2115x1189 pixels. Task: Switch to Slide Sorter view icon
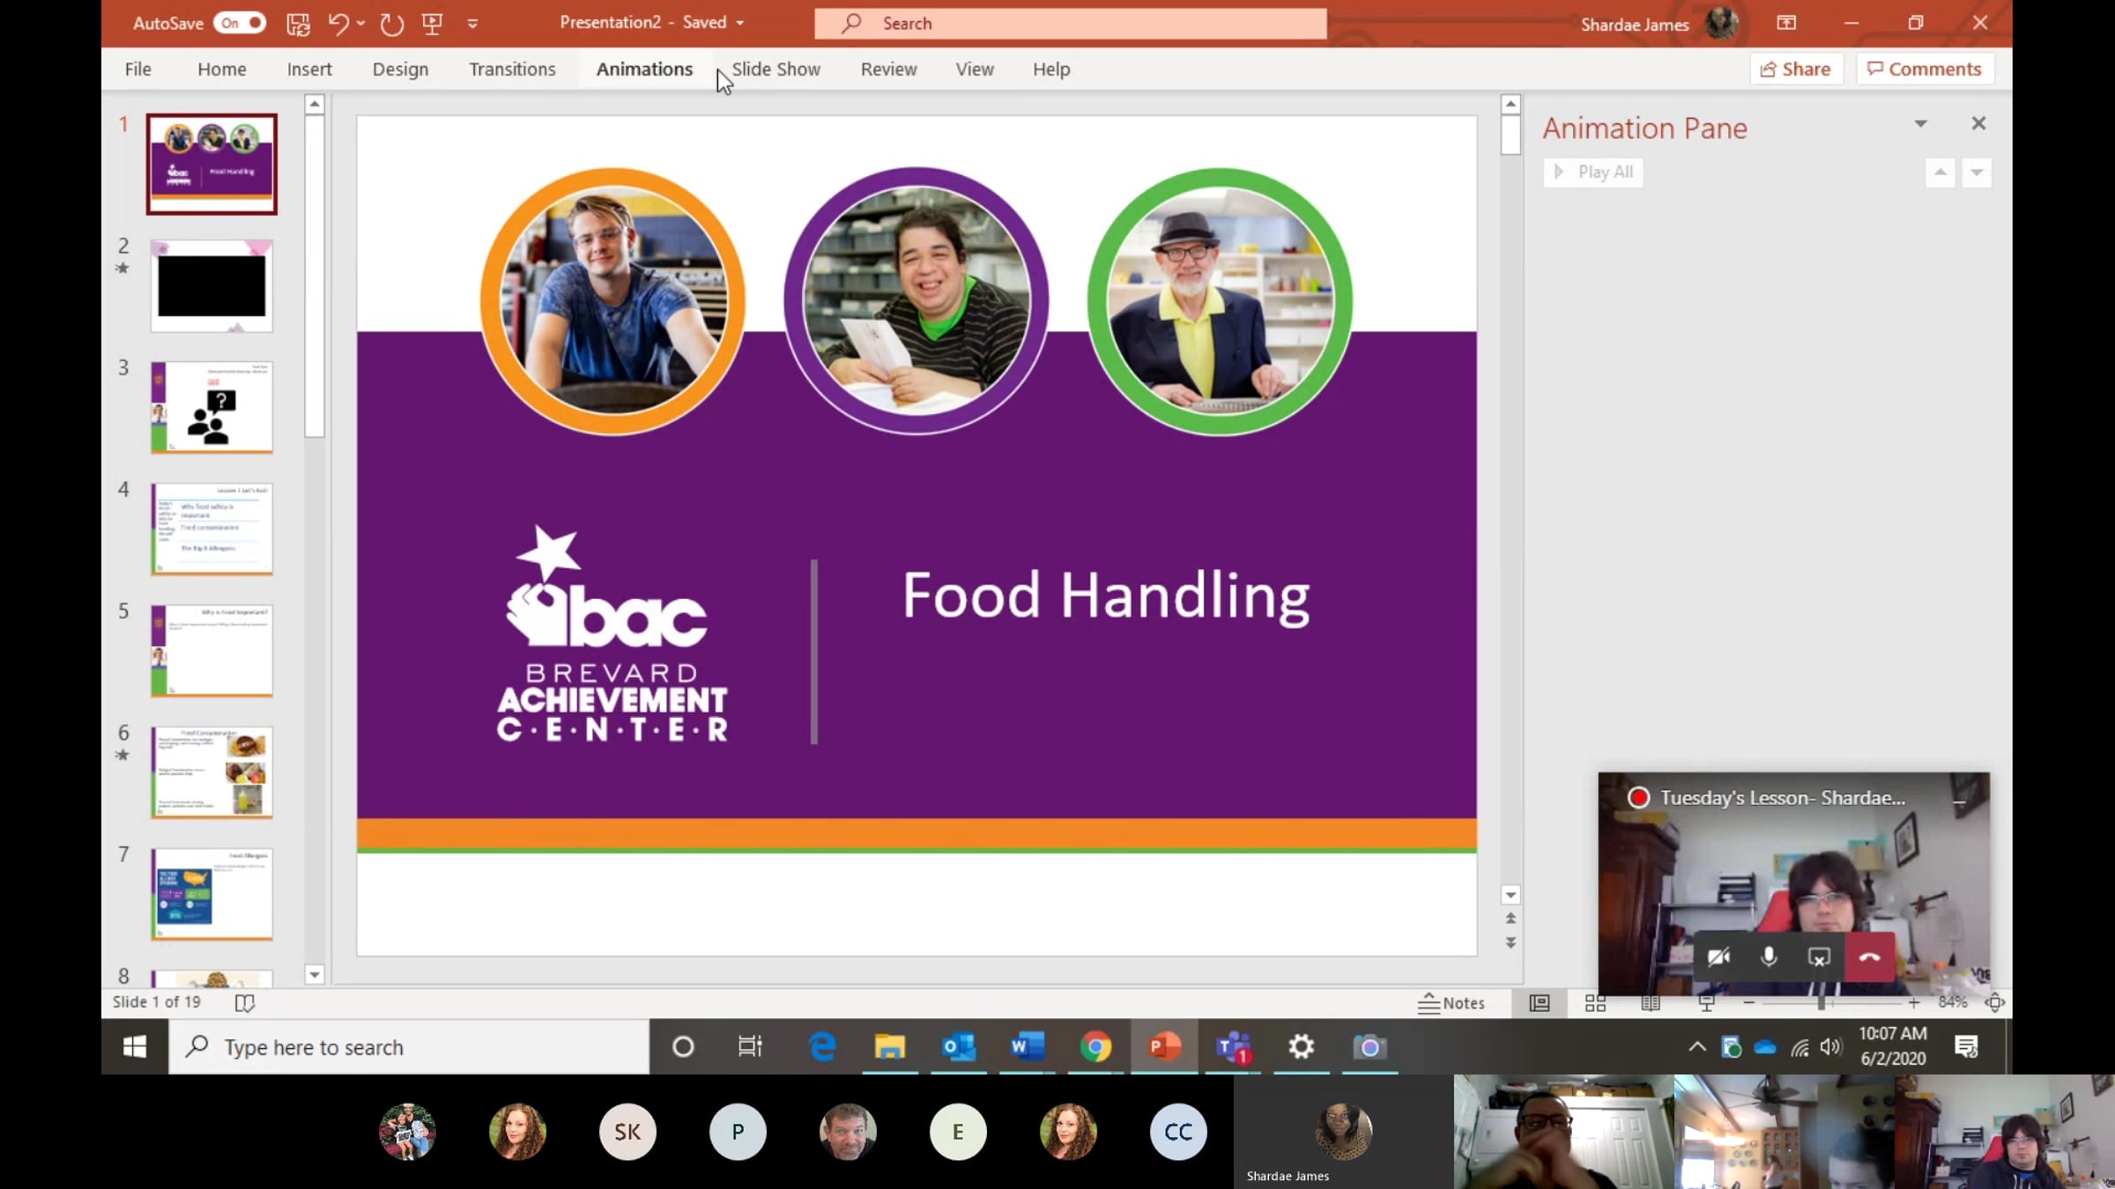(x=1595, y=1003)
